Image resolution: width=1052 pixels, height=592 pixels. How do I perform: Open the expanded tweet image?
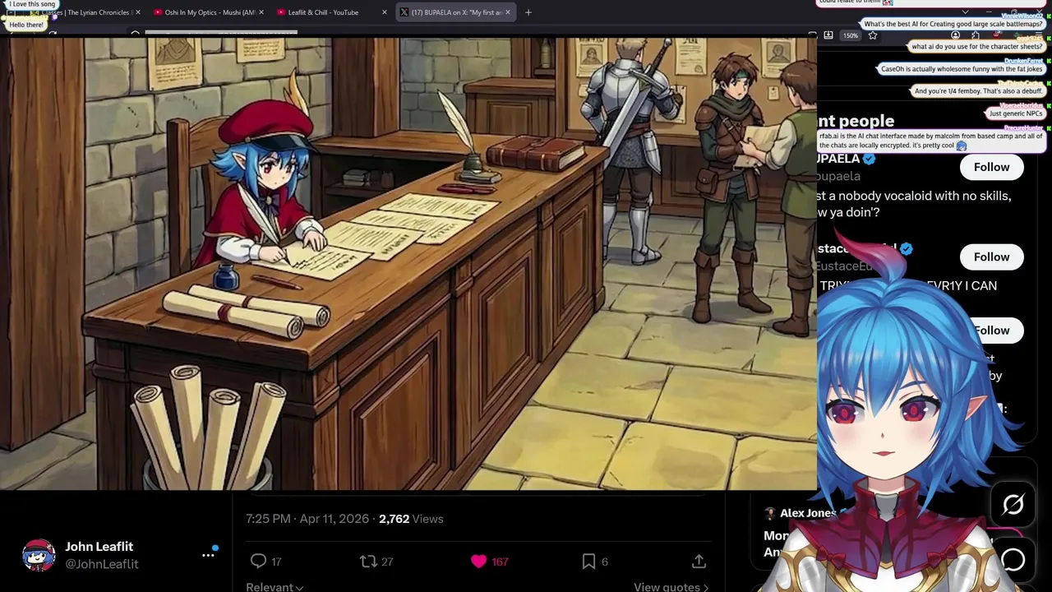tap(408, 263)
